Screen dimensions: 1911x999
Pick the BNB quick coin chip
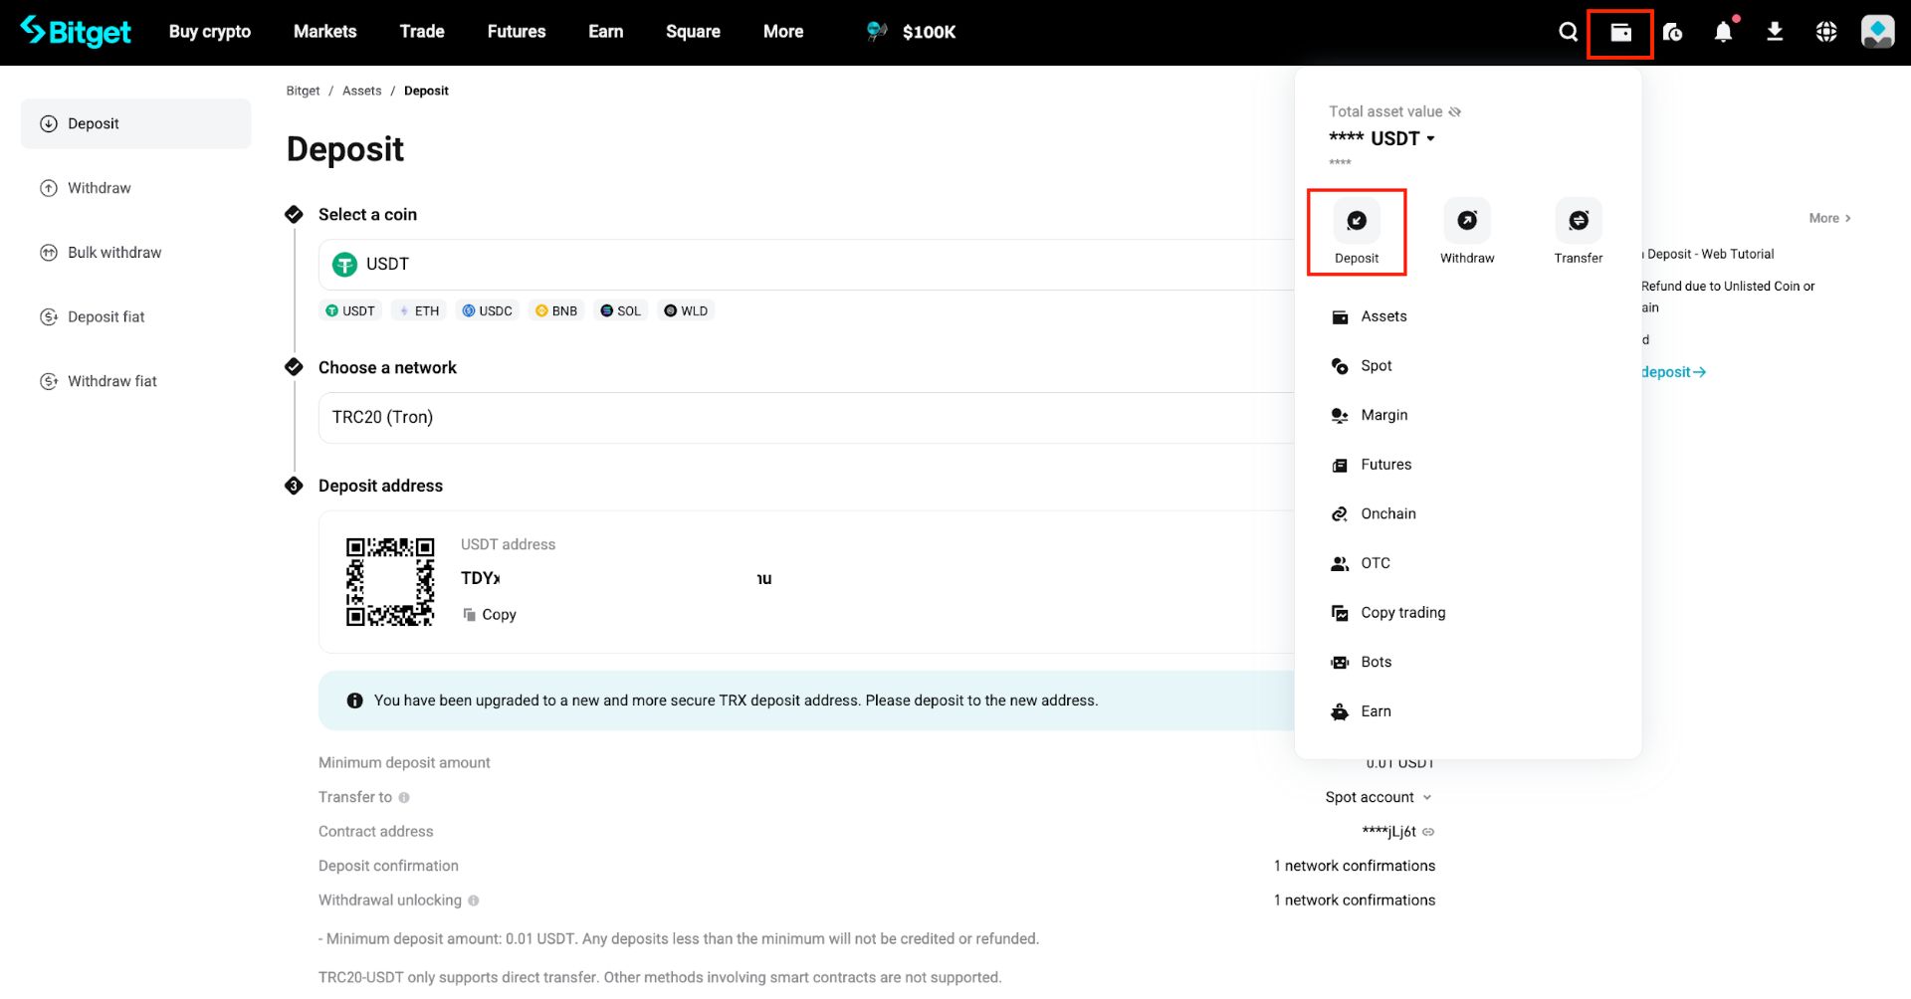[556, 310]
